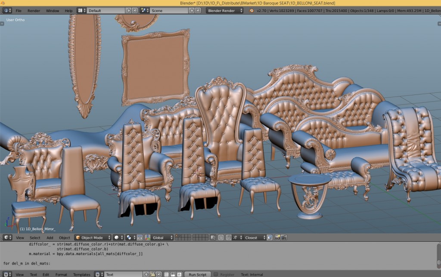Toggle line numbers in the text editor
441x277 pixels.
coord(167,274)
